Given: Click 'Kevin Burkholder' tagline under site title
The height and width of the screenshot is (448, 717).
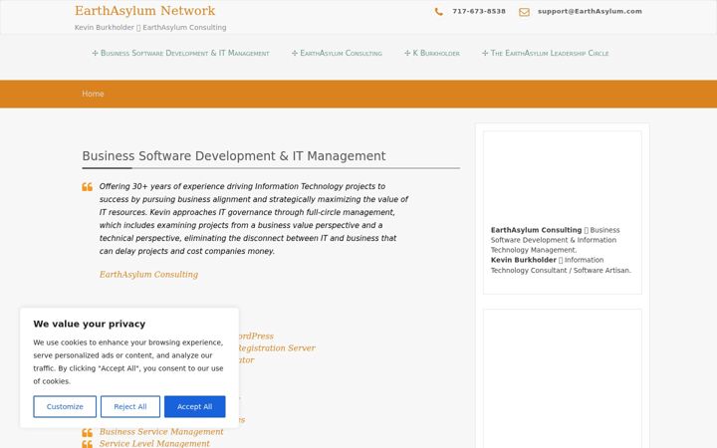Looking at the screenshot, I should click(105, 28).
